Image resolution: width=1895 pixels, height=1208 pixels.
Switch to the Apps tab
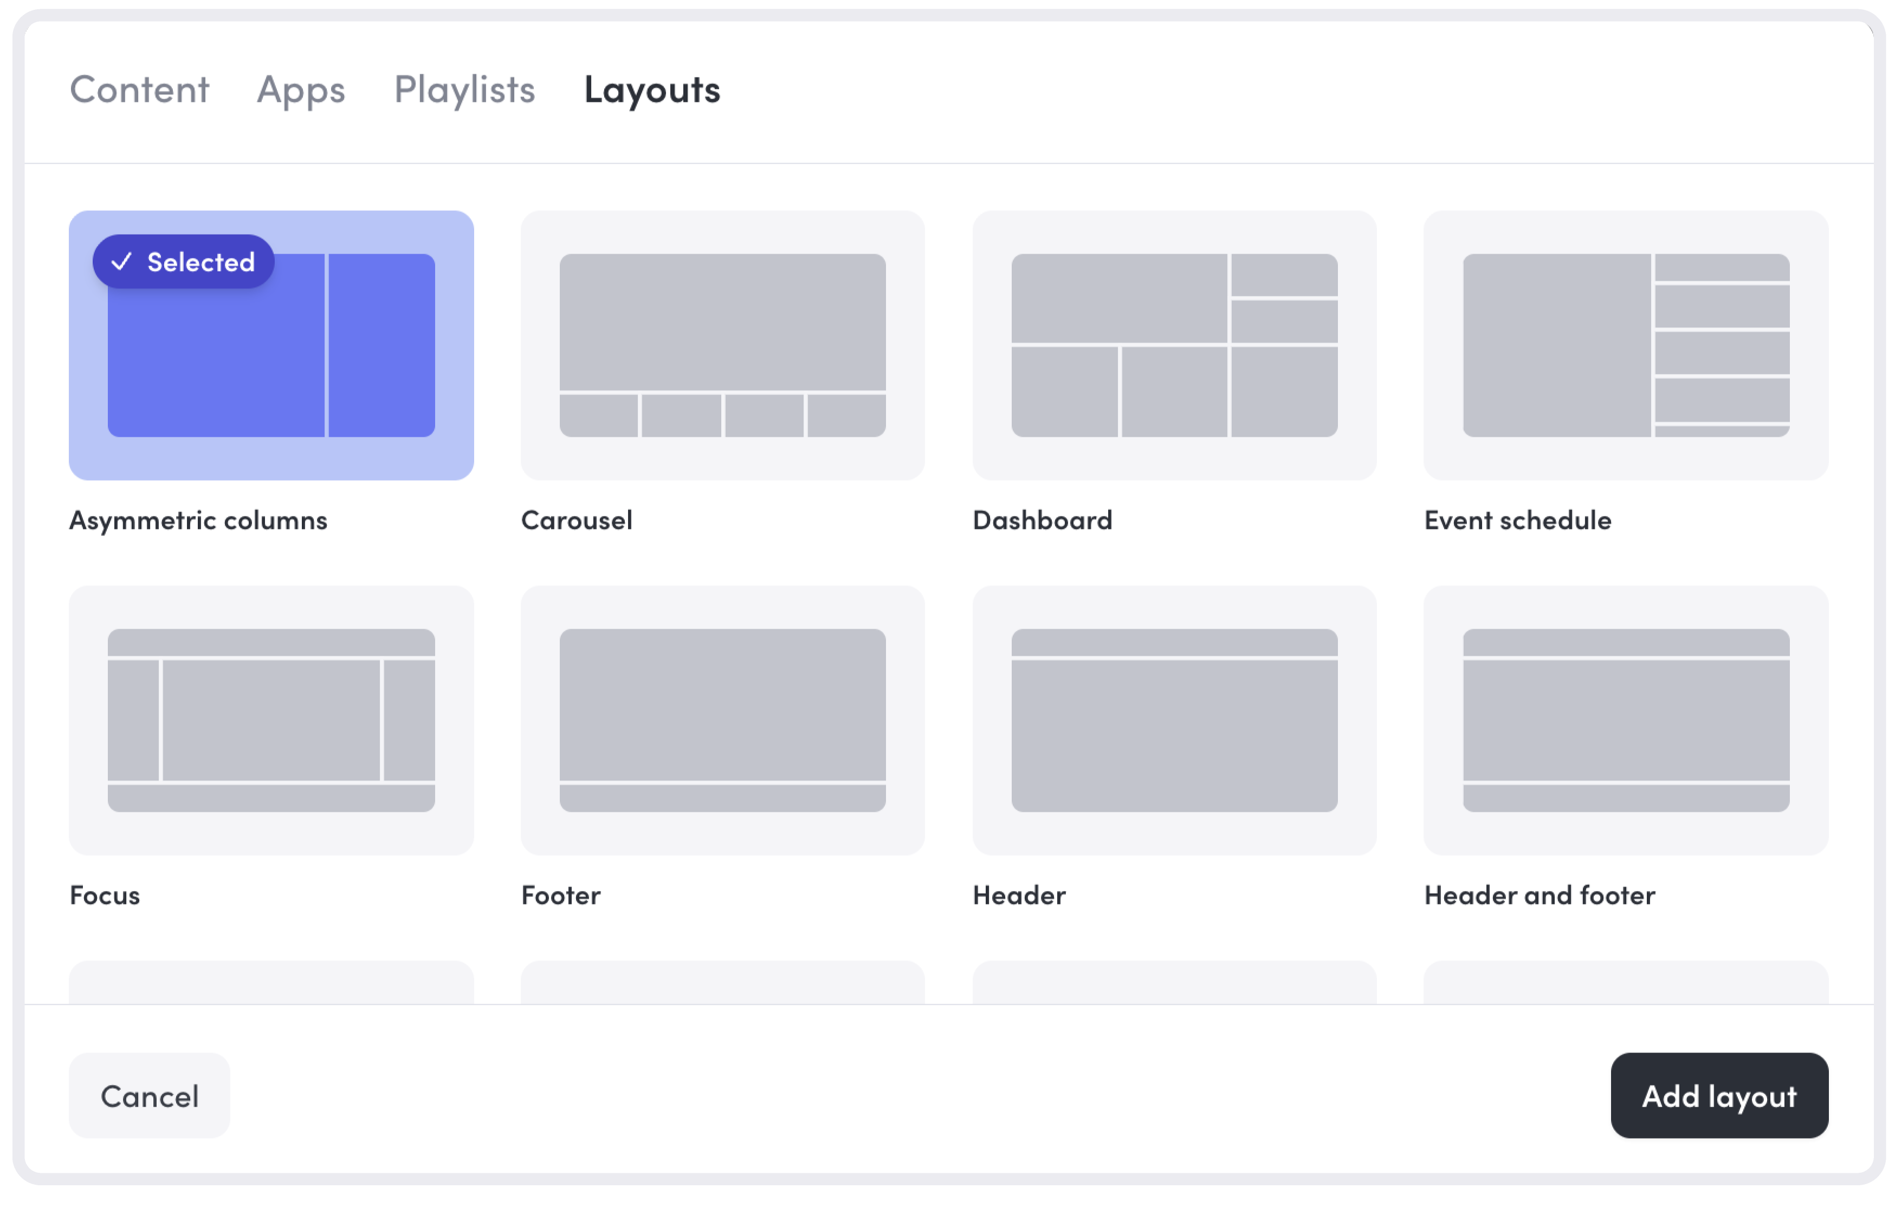tap(301, 90)
